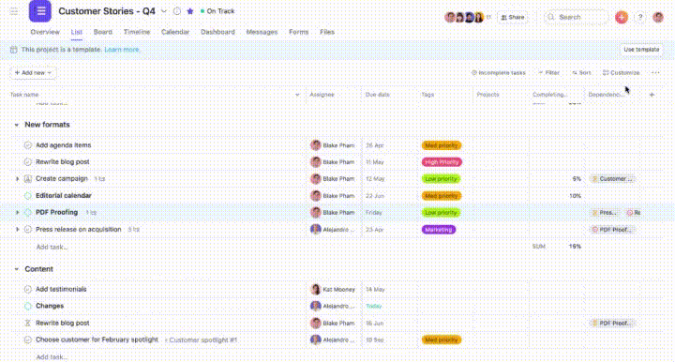Click the Customize button
Viewport: 675px width, 362px height.
click(622, 73)
